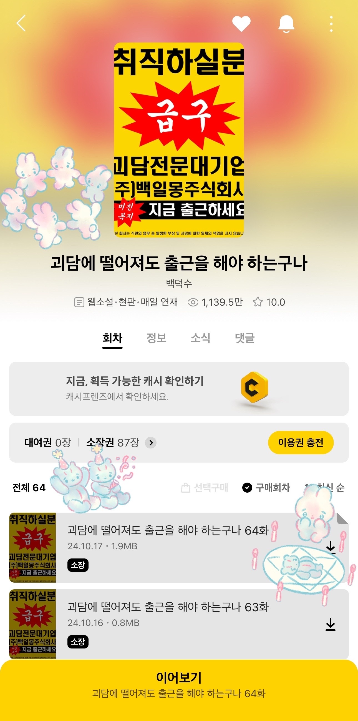Image resolution: width=358 pixels, height=721 pixels.
Task: Open the 댓글 tab
Action: coord(245,338)
